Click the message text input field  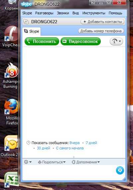[69, 172]
